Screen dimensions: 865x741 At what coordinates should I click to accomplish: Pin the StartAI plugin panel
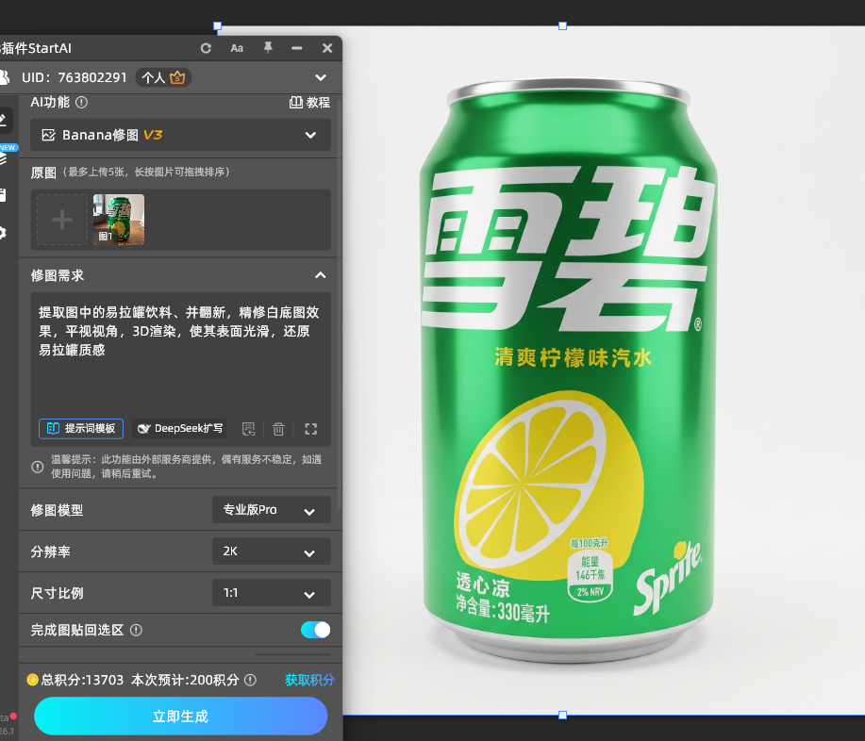click(x=268, y=48)
